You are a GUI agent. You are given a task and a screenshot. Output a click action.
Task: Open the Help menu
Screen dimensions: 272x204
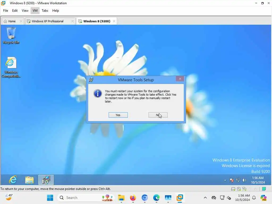(x=56, y=11)
